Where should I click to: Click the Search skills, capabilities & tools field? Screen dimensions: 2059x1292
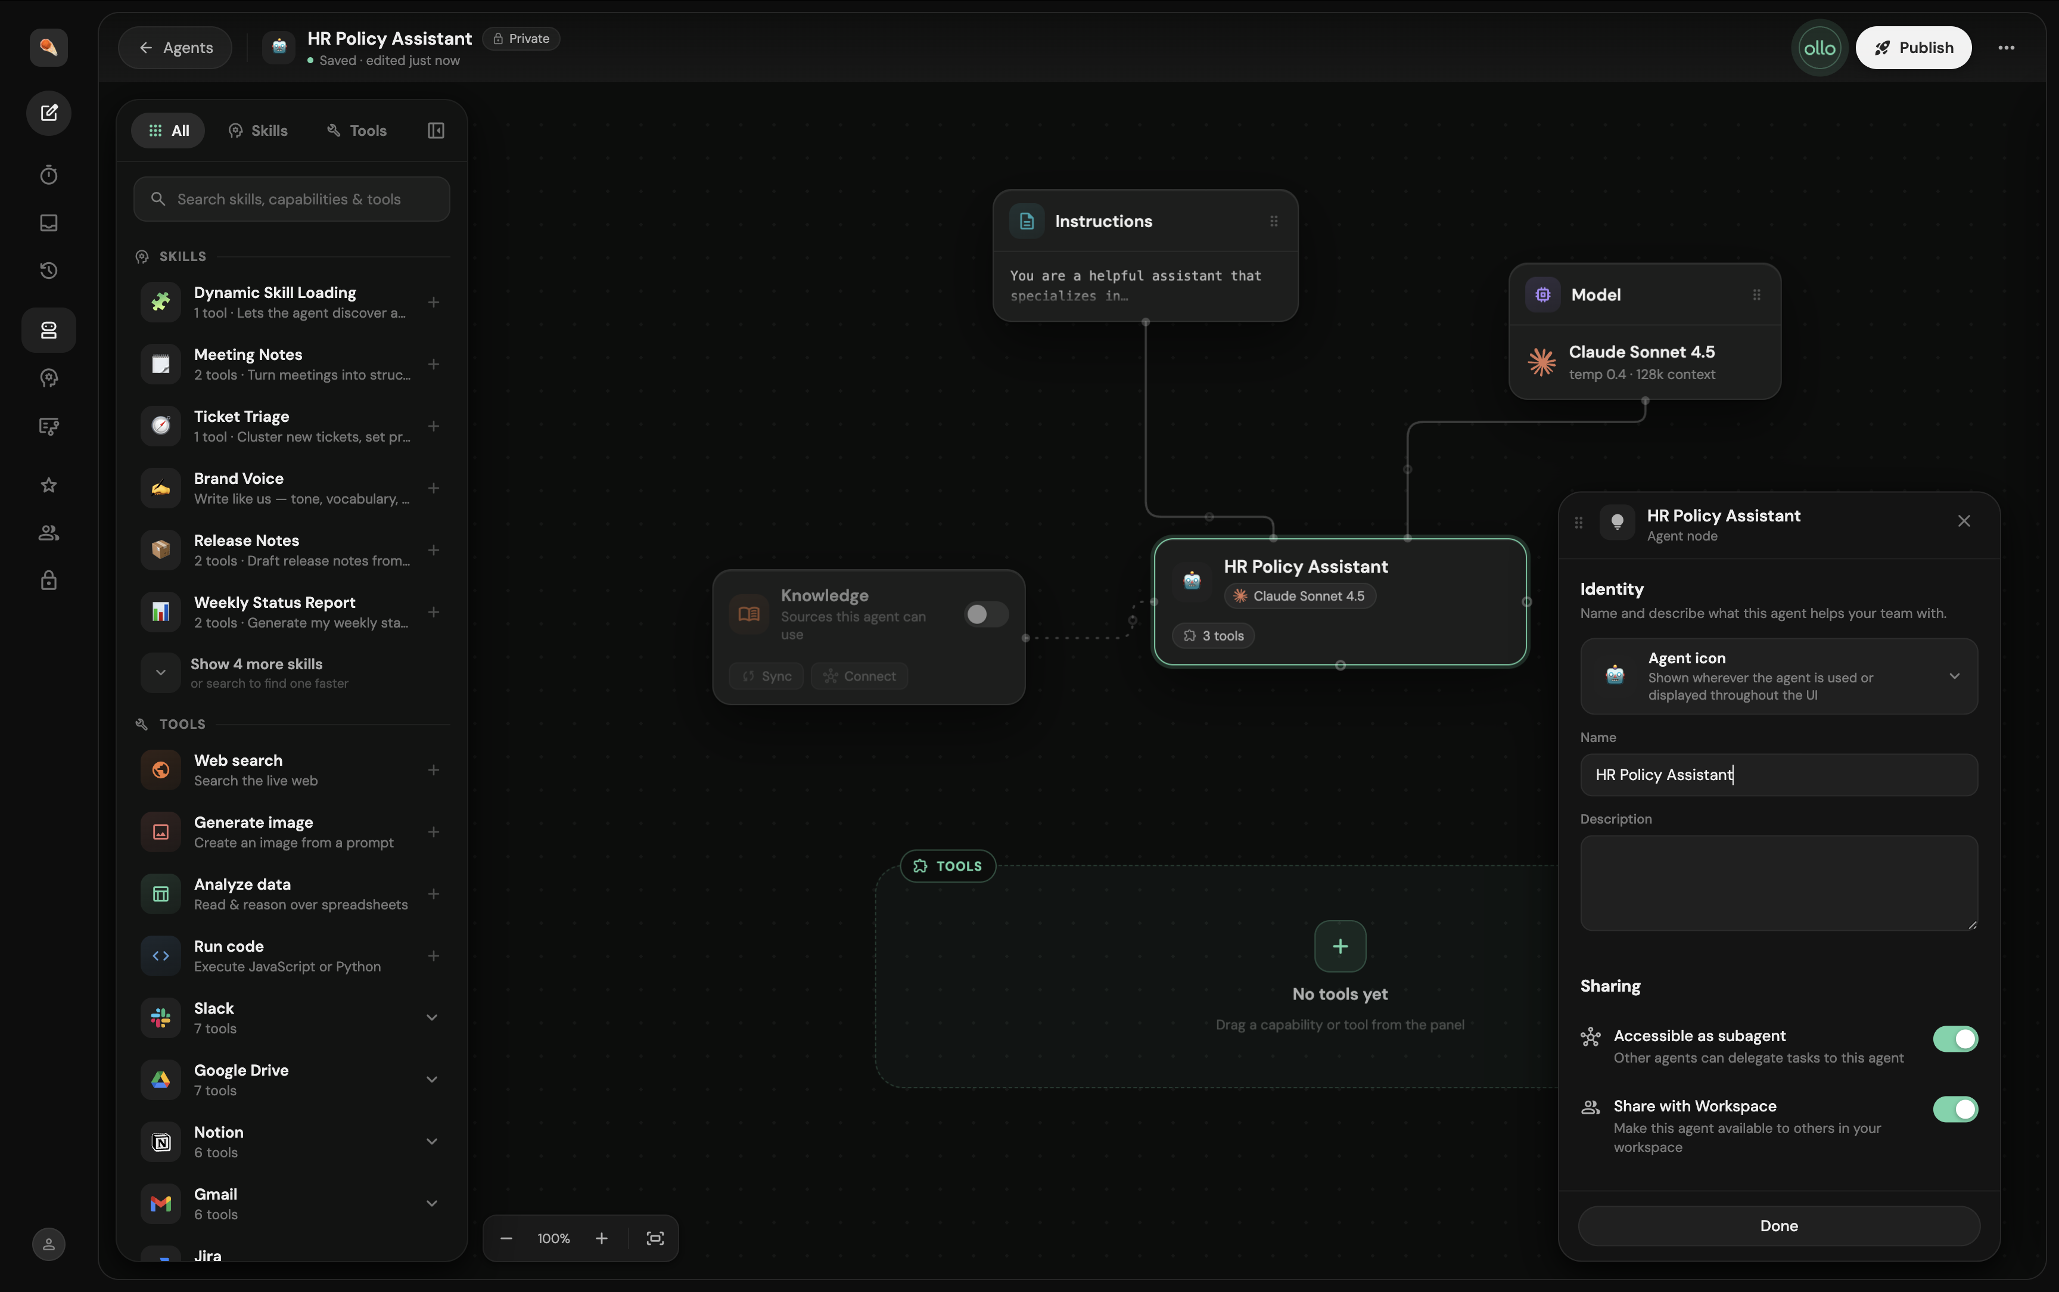tap(291, 199)
